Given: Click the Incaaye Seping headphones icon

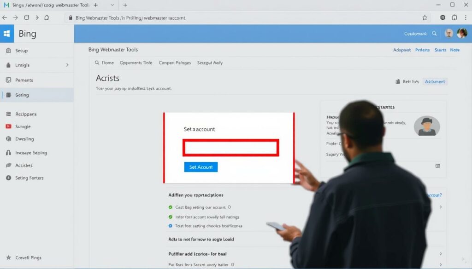Looking at the screenshot, I should tap(8, 153).
